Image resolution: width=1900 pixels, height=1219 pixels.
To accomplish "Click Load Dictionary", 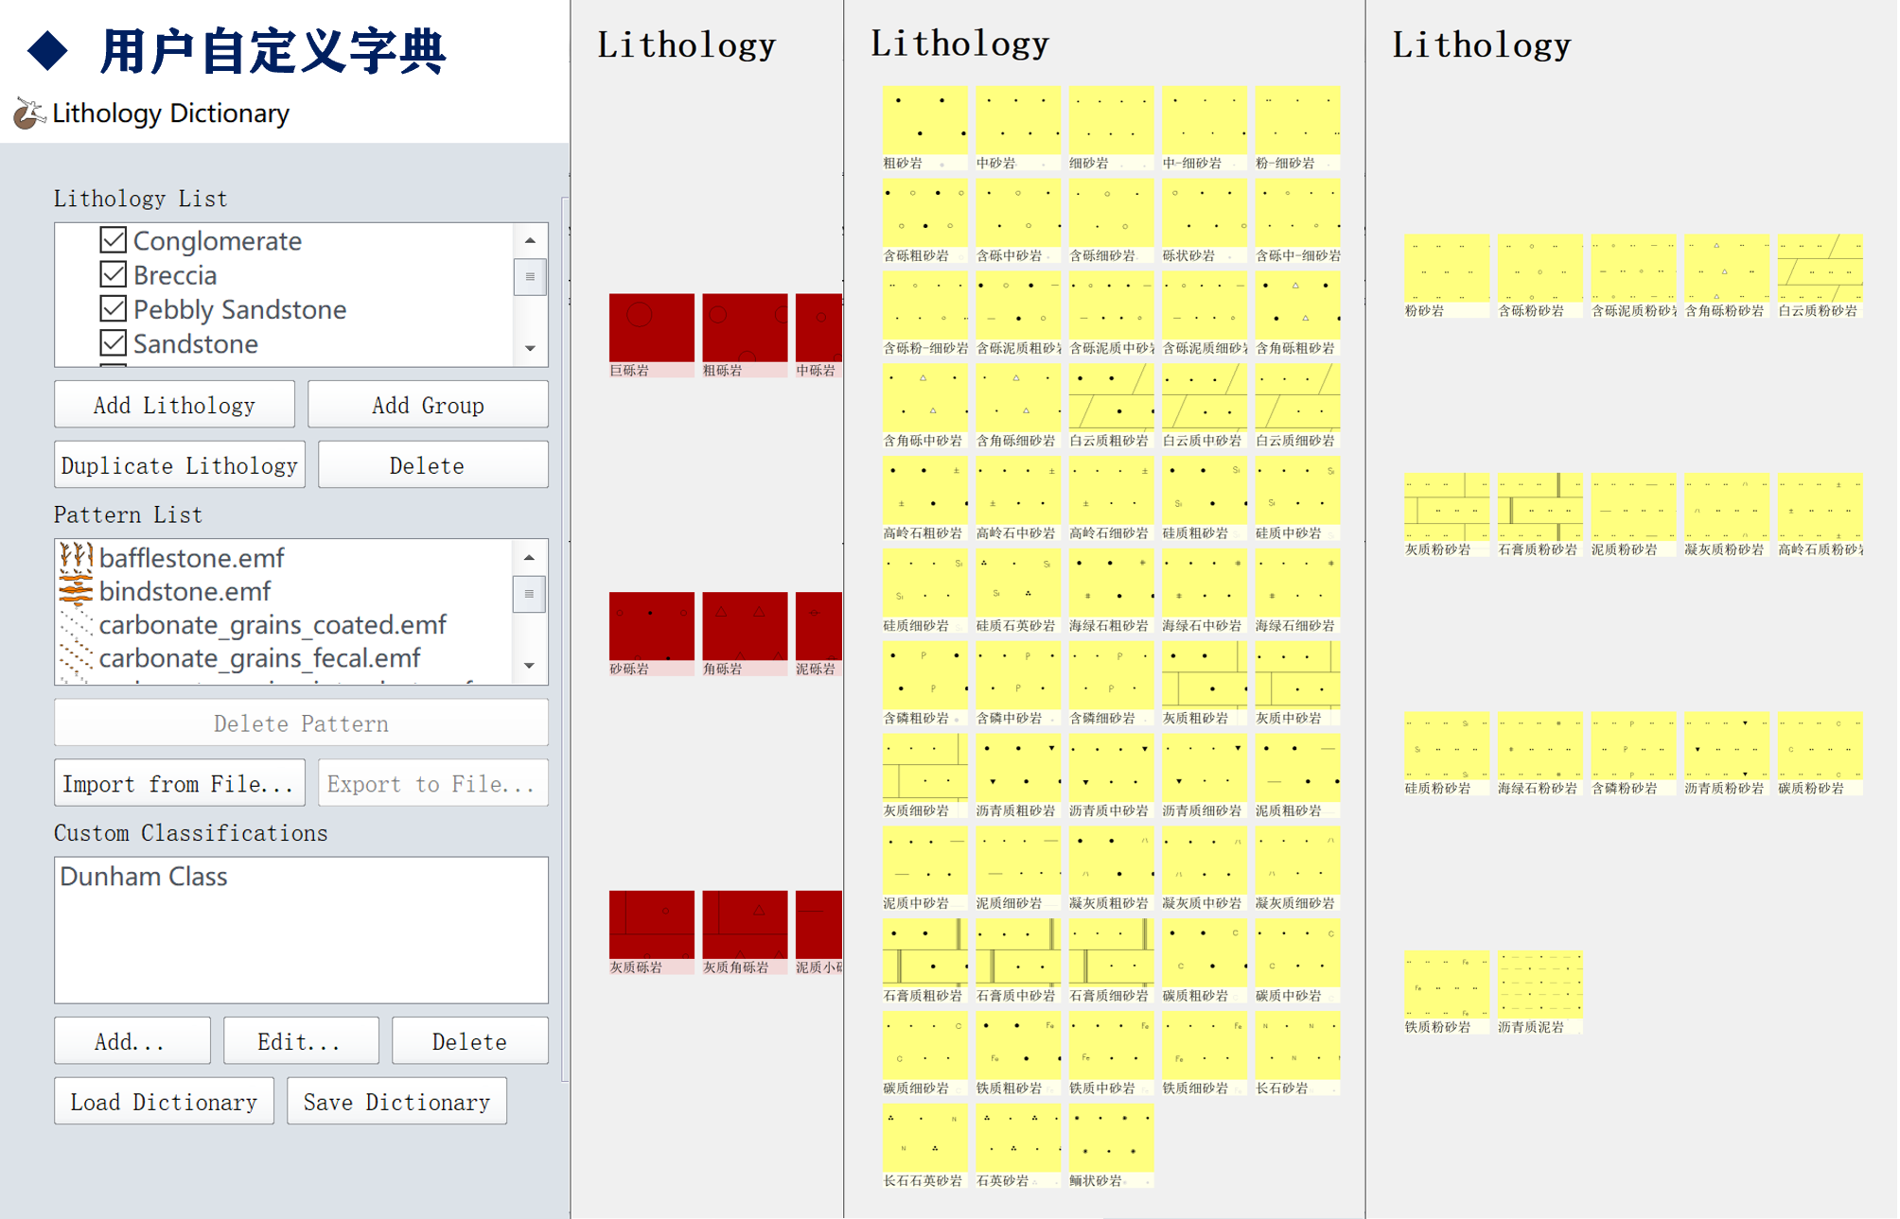I will coord(164,1102).
